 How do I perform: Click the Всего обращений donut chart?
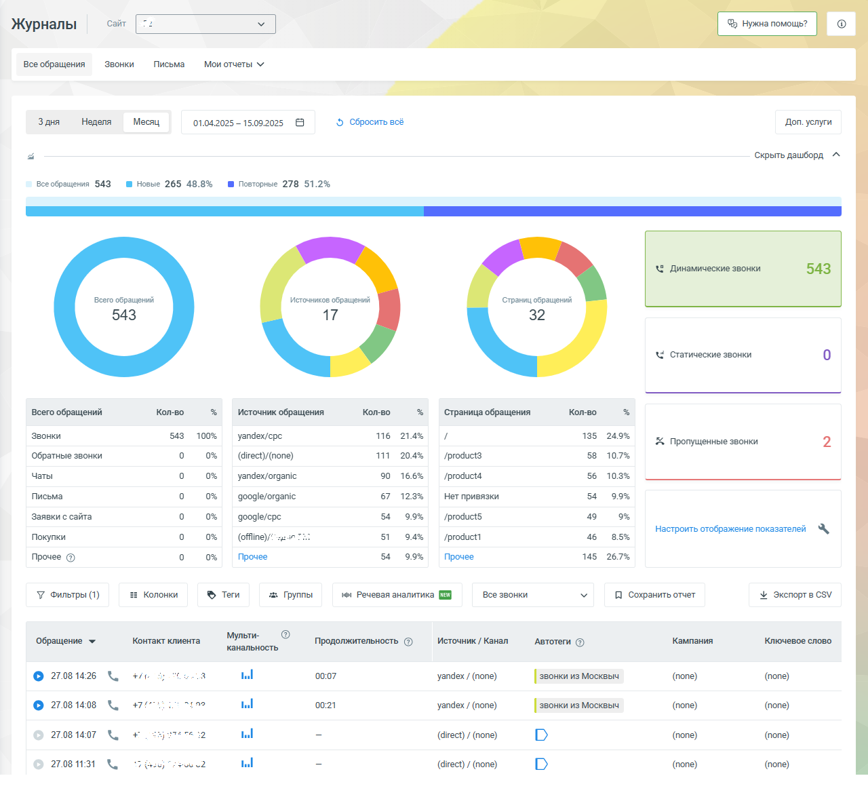124,307
